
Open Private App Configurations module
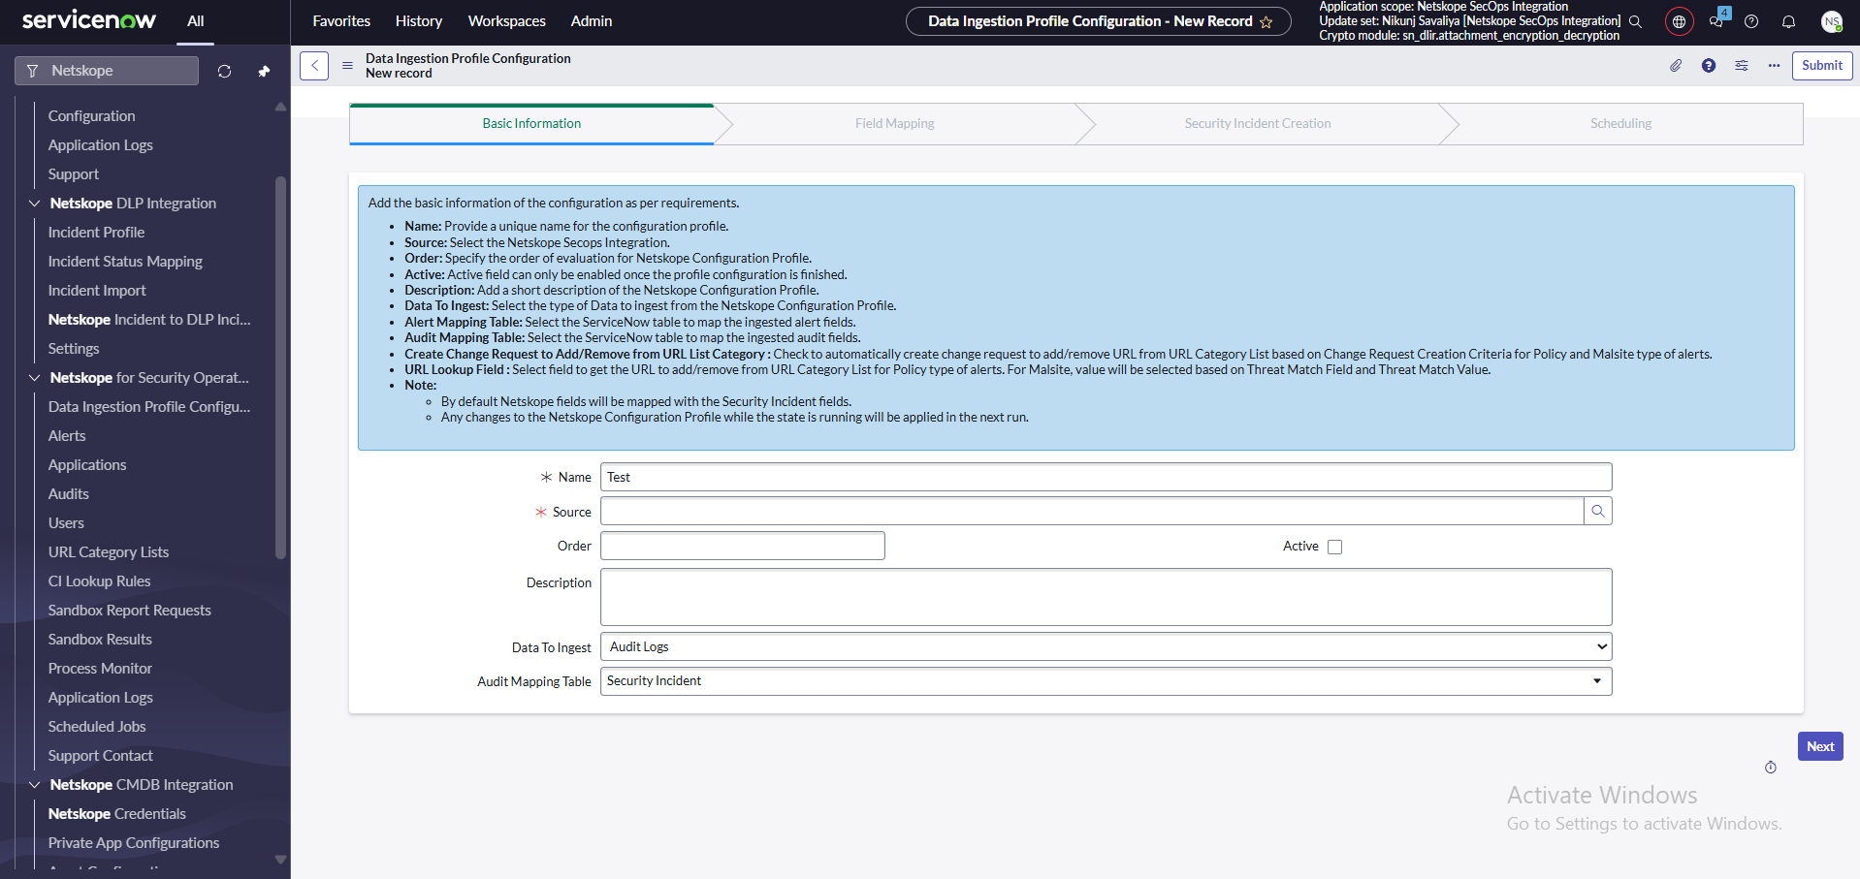click(134, 843)
